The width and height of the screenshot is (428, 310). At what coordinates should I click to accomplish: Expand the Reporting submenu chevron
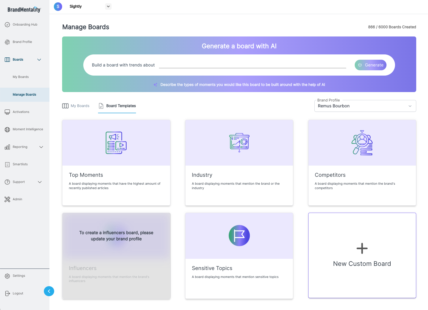[x=41, y=147]
